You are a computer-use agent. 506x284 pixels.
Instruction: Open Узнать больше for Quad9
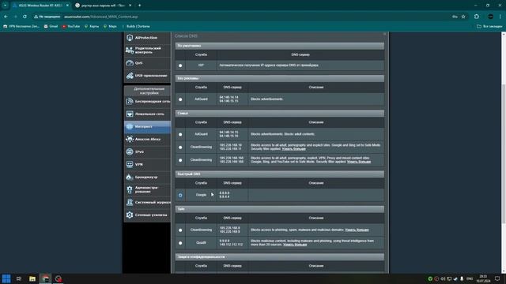[x=295, y=245]
